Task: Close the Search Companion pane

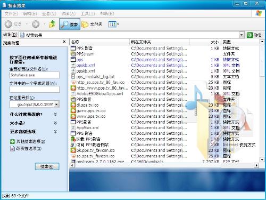Action: pyautogui.click(x=64, y=42)
